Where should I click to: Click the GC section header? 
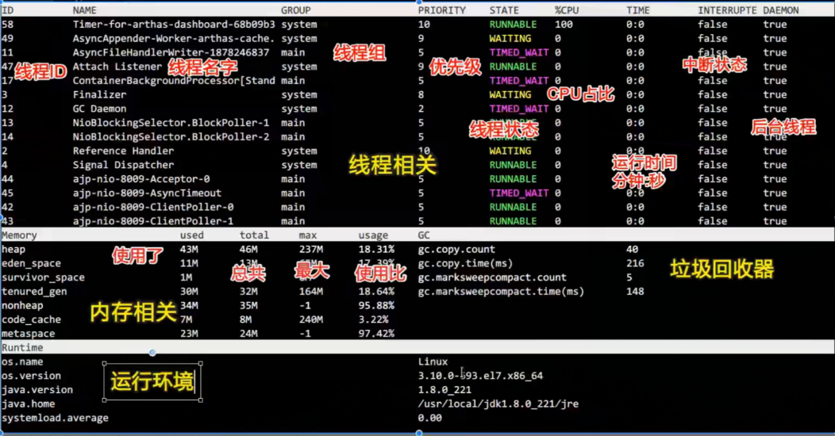(x=424, y=235)
